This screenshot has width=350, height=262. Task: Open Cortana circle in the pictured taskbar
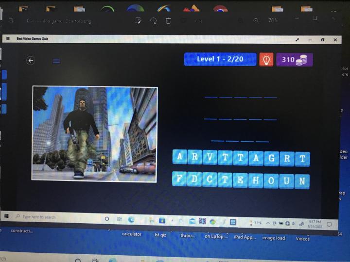click(x=107, y=219)
